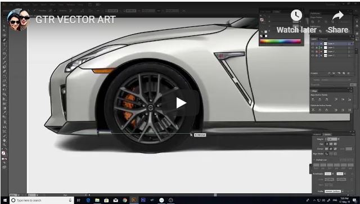Image resolution: width=360 pixels, height=204 pixels.
Task: Click Horizontal Distribute Right in the Align panel
Action: point(349,110)
